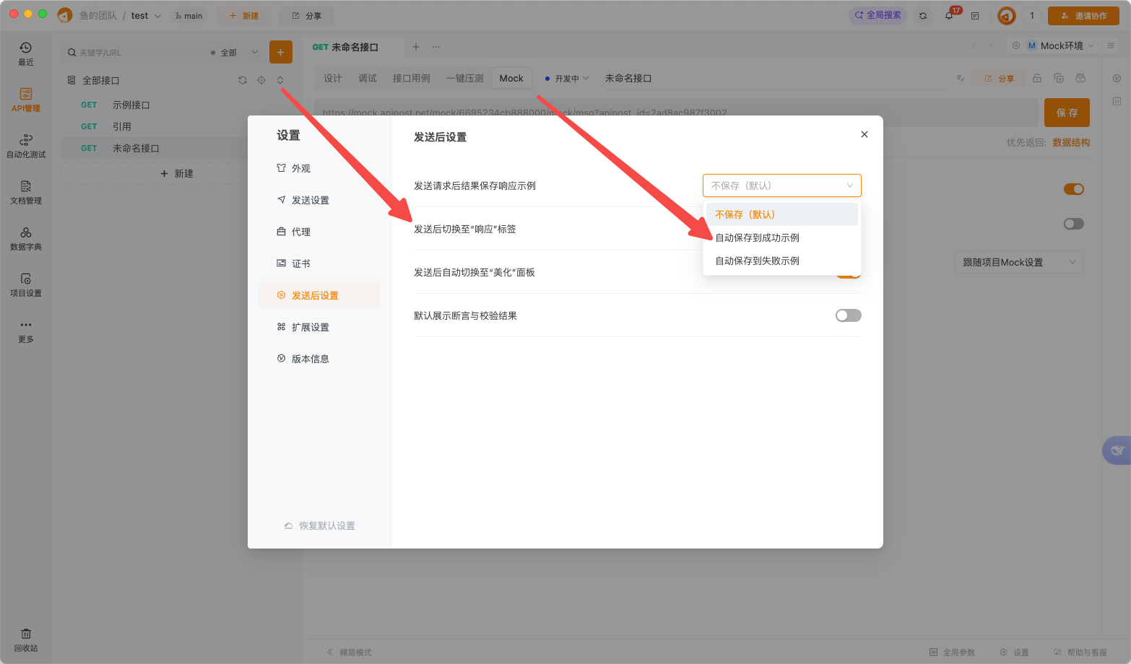Open 项目设置 in the sidebar
The image size is (1131, 664).
pos(26,285)
